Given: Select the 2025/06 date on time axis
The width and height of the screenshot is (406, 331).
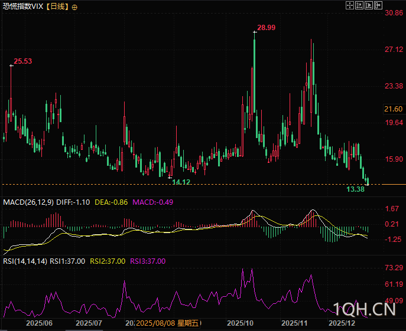Looking at the screenshot, I should tap(40, 323).
